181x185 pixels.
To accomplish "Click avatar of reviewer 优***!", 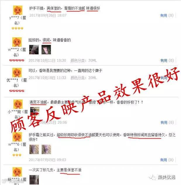I will tap(17, 73).
